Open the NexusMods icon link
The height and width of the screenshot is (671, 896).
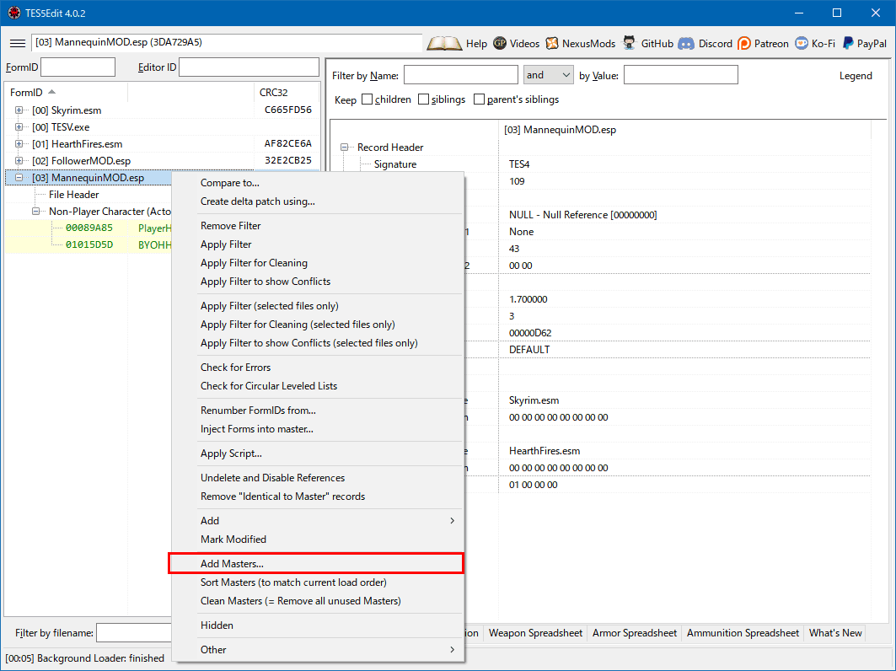551,44
